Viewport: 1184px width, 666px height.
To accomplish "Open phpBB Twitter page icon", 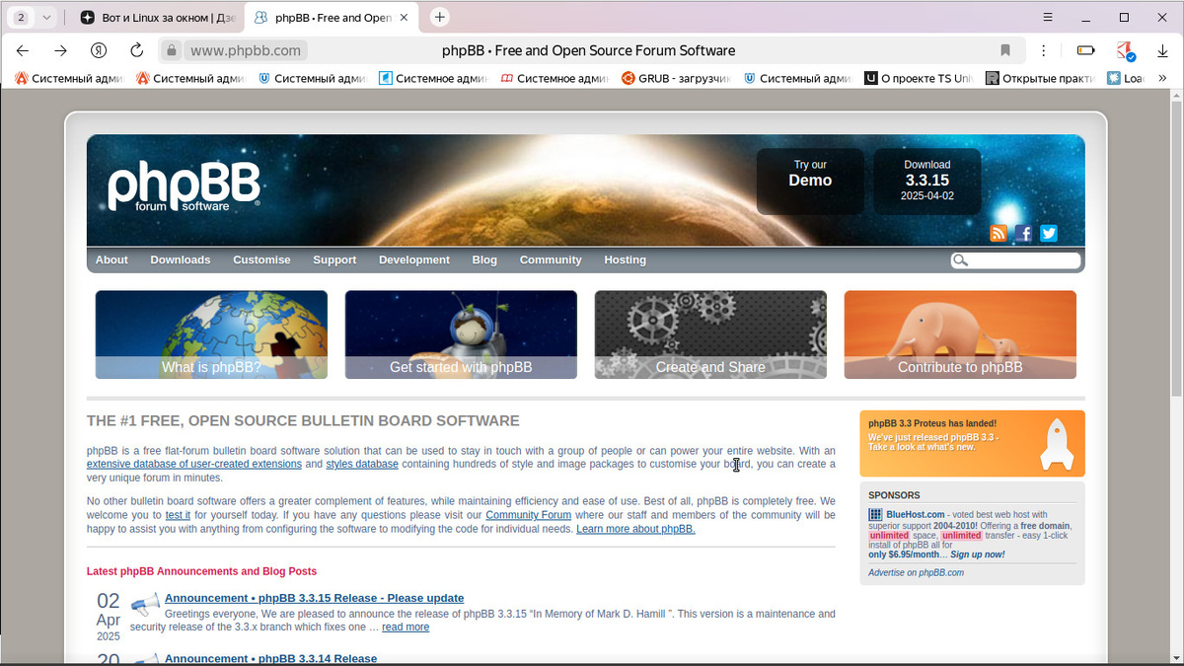I will [1049, 233].
